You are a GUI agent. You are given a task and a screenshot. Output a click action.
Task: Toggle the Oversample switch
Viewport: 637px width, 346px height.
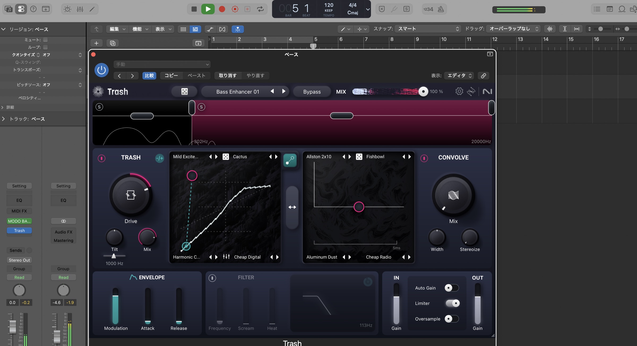451,319
